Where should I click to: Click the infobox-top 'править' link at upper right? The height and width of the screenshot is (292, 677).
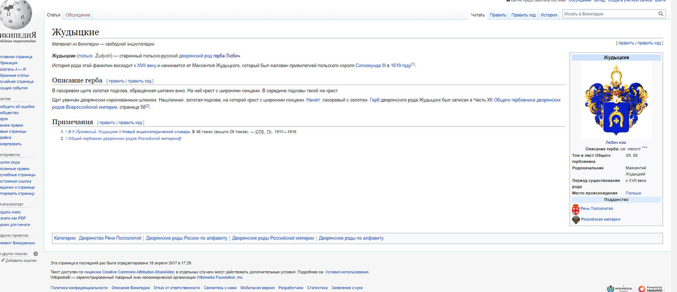click(626, 43)
